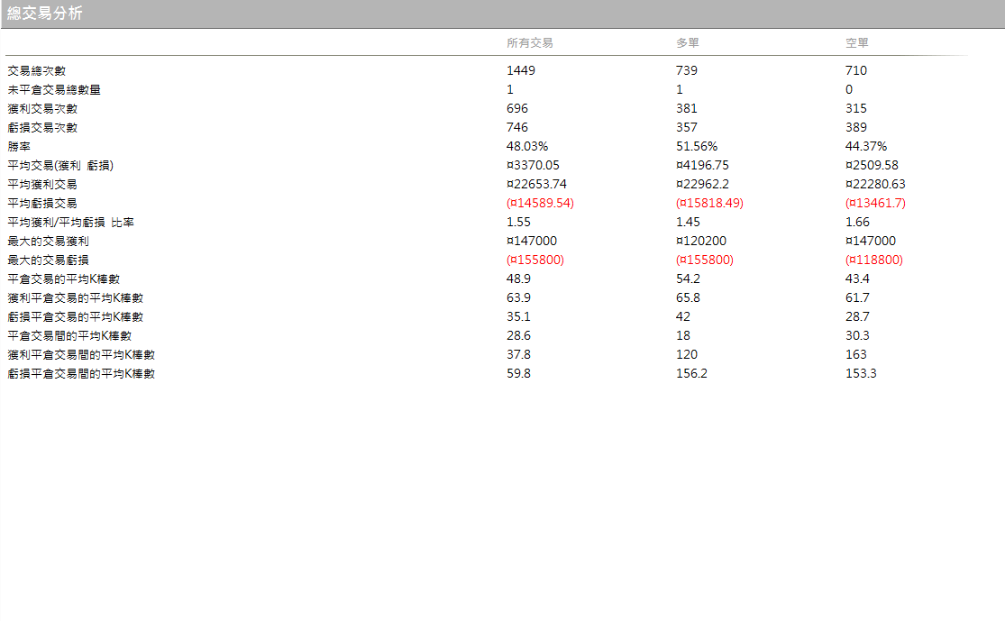Click the 平均獲利/平均虧損 比率 row label
The width and height of the screenshot is (1005, 621).
[70, 223]
